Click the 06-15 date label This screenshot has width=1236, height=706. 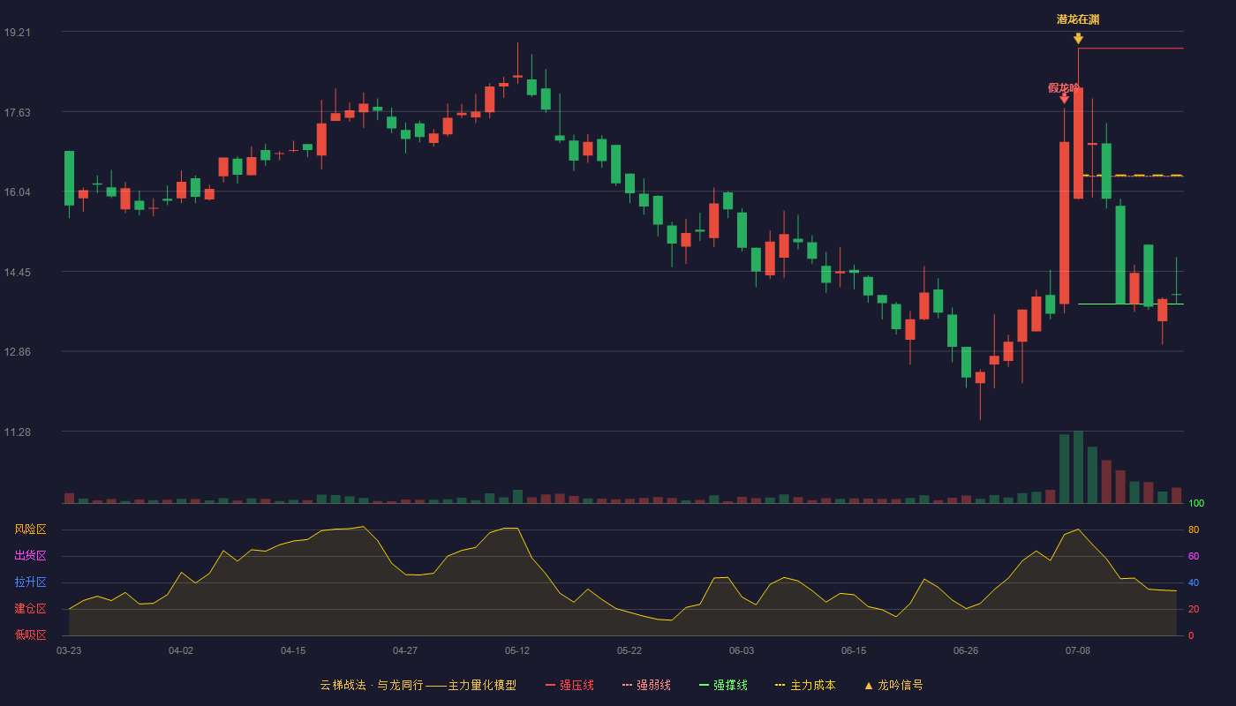click(854, 650)
